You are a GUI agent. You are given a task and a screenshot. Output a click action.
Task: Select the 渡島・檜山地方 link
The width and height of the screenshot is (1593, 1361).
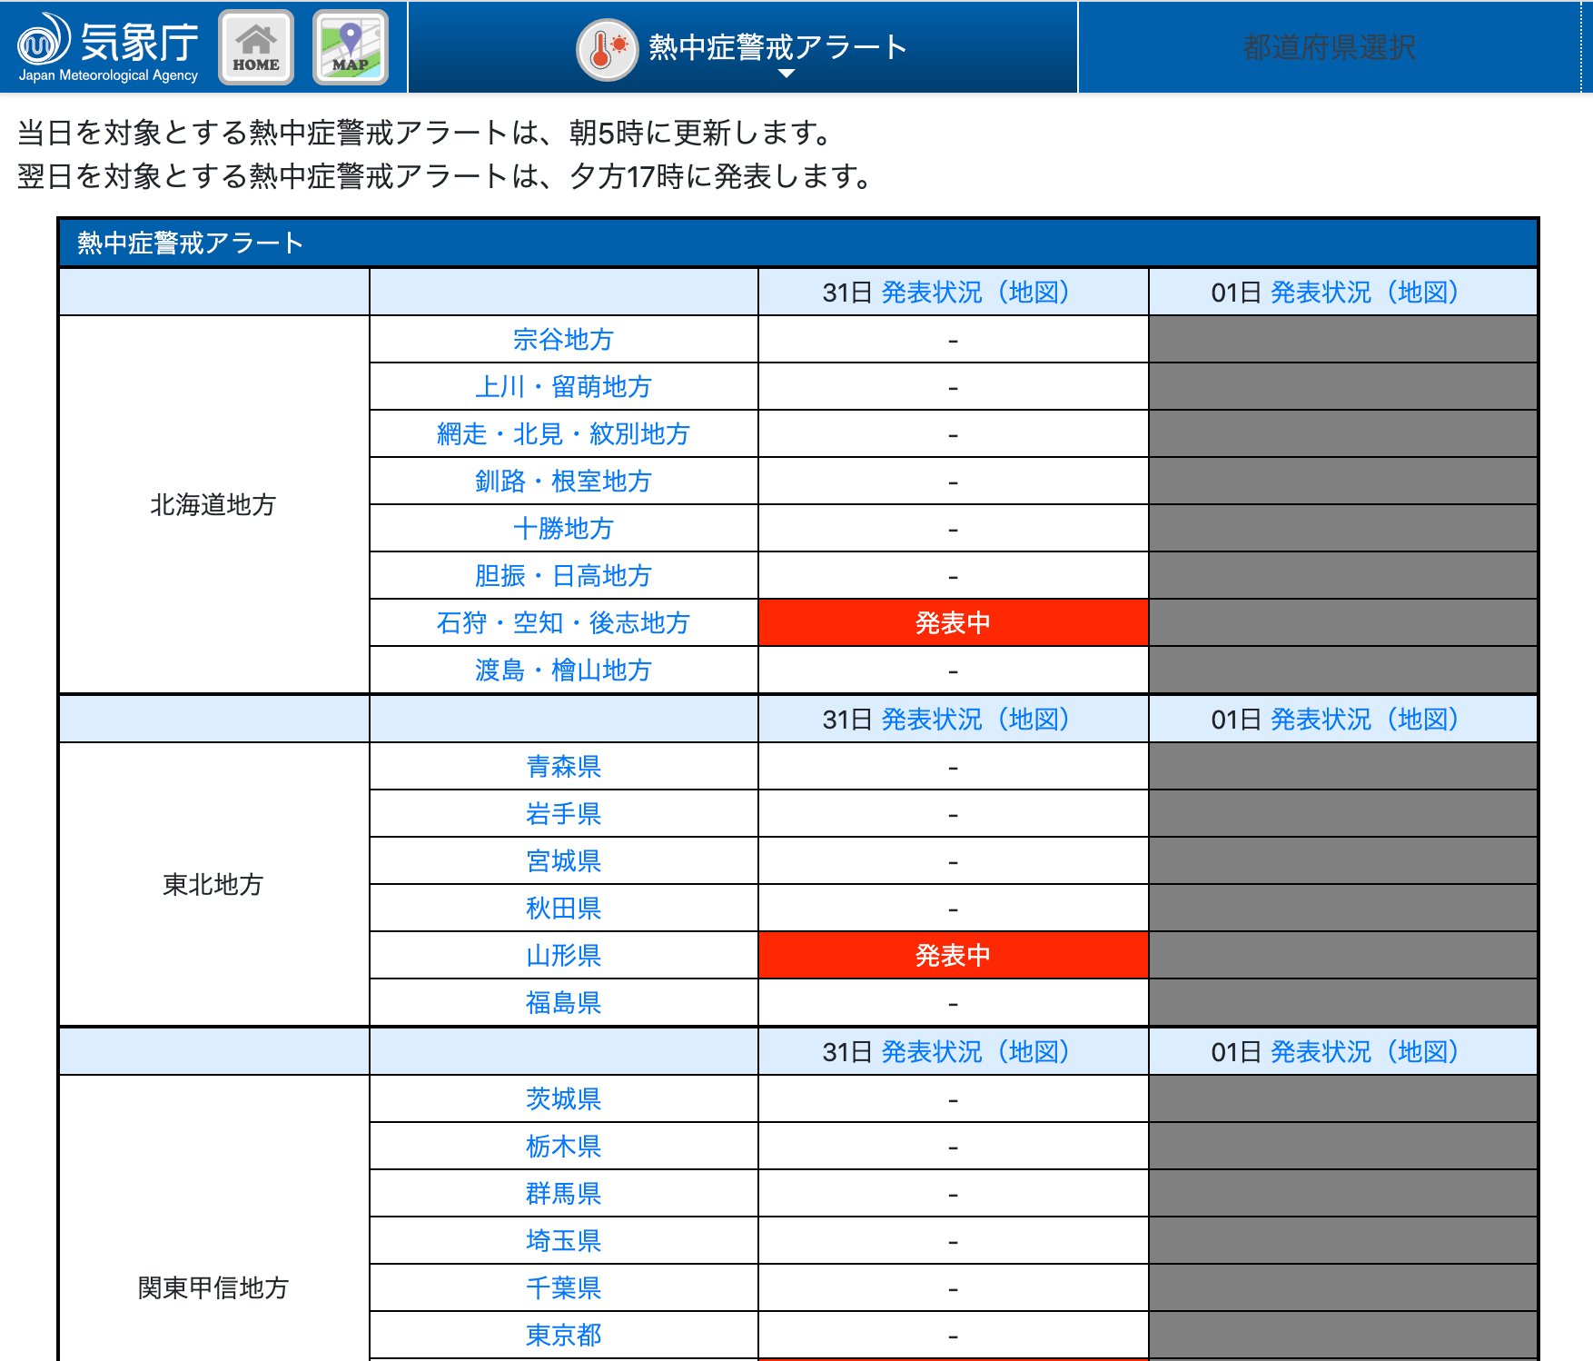point(563,671)
